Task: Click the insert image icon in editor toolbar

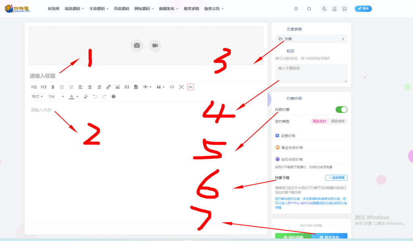Action: [x=117, y=87]
